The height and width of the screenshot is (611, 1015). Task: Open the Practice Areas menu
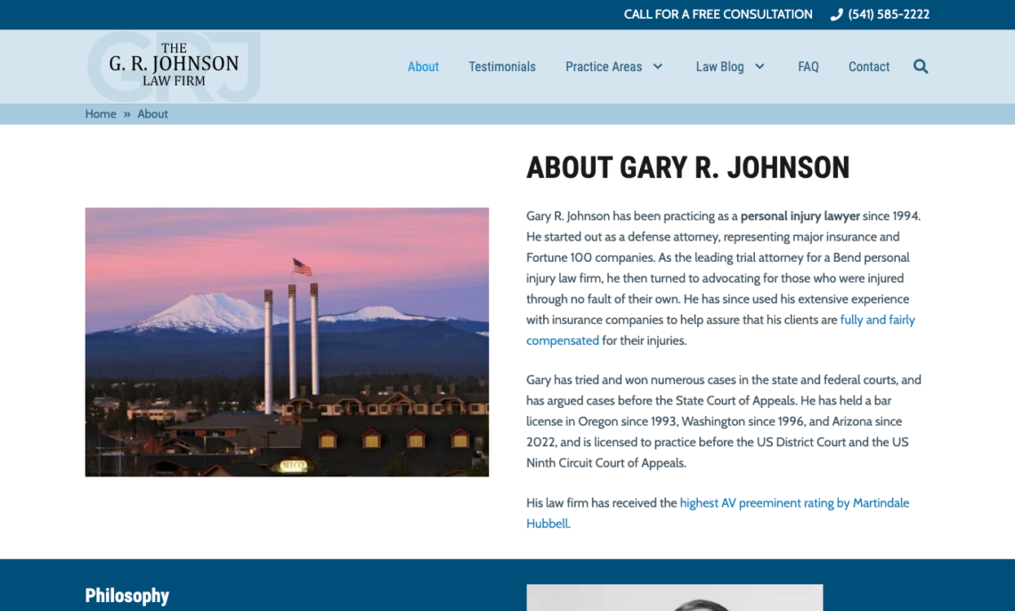[604, 66]
